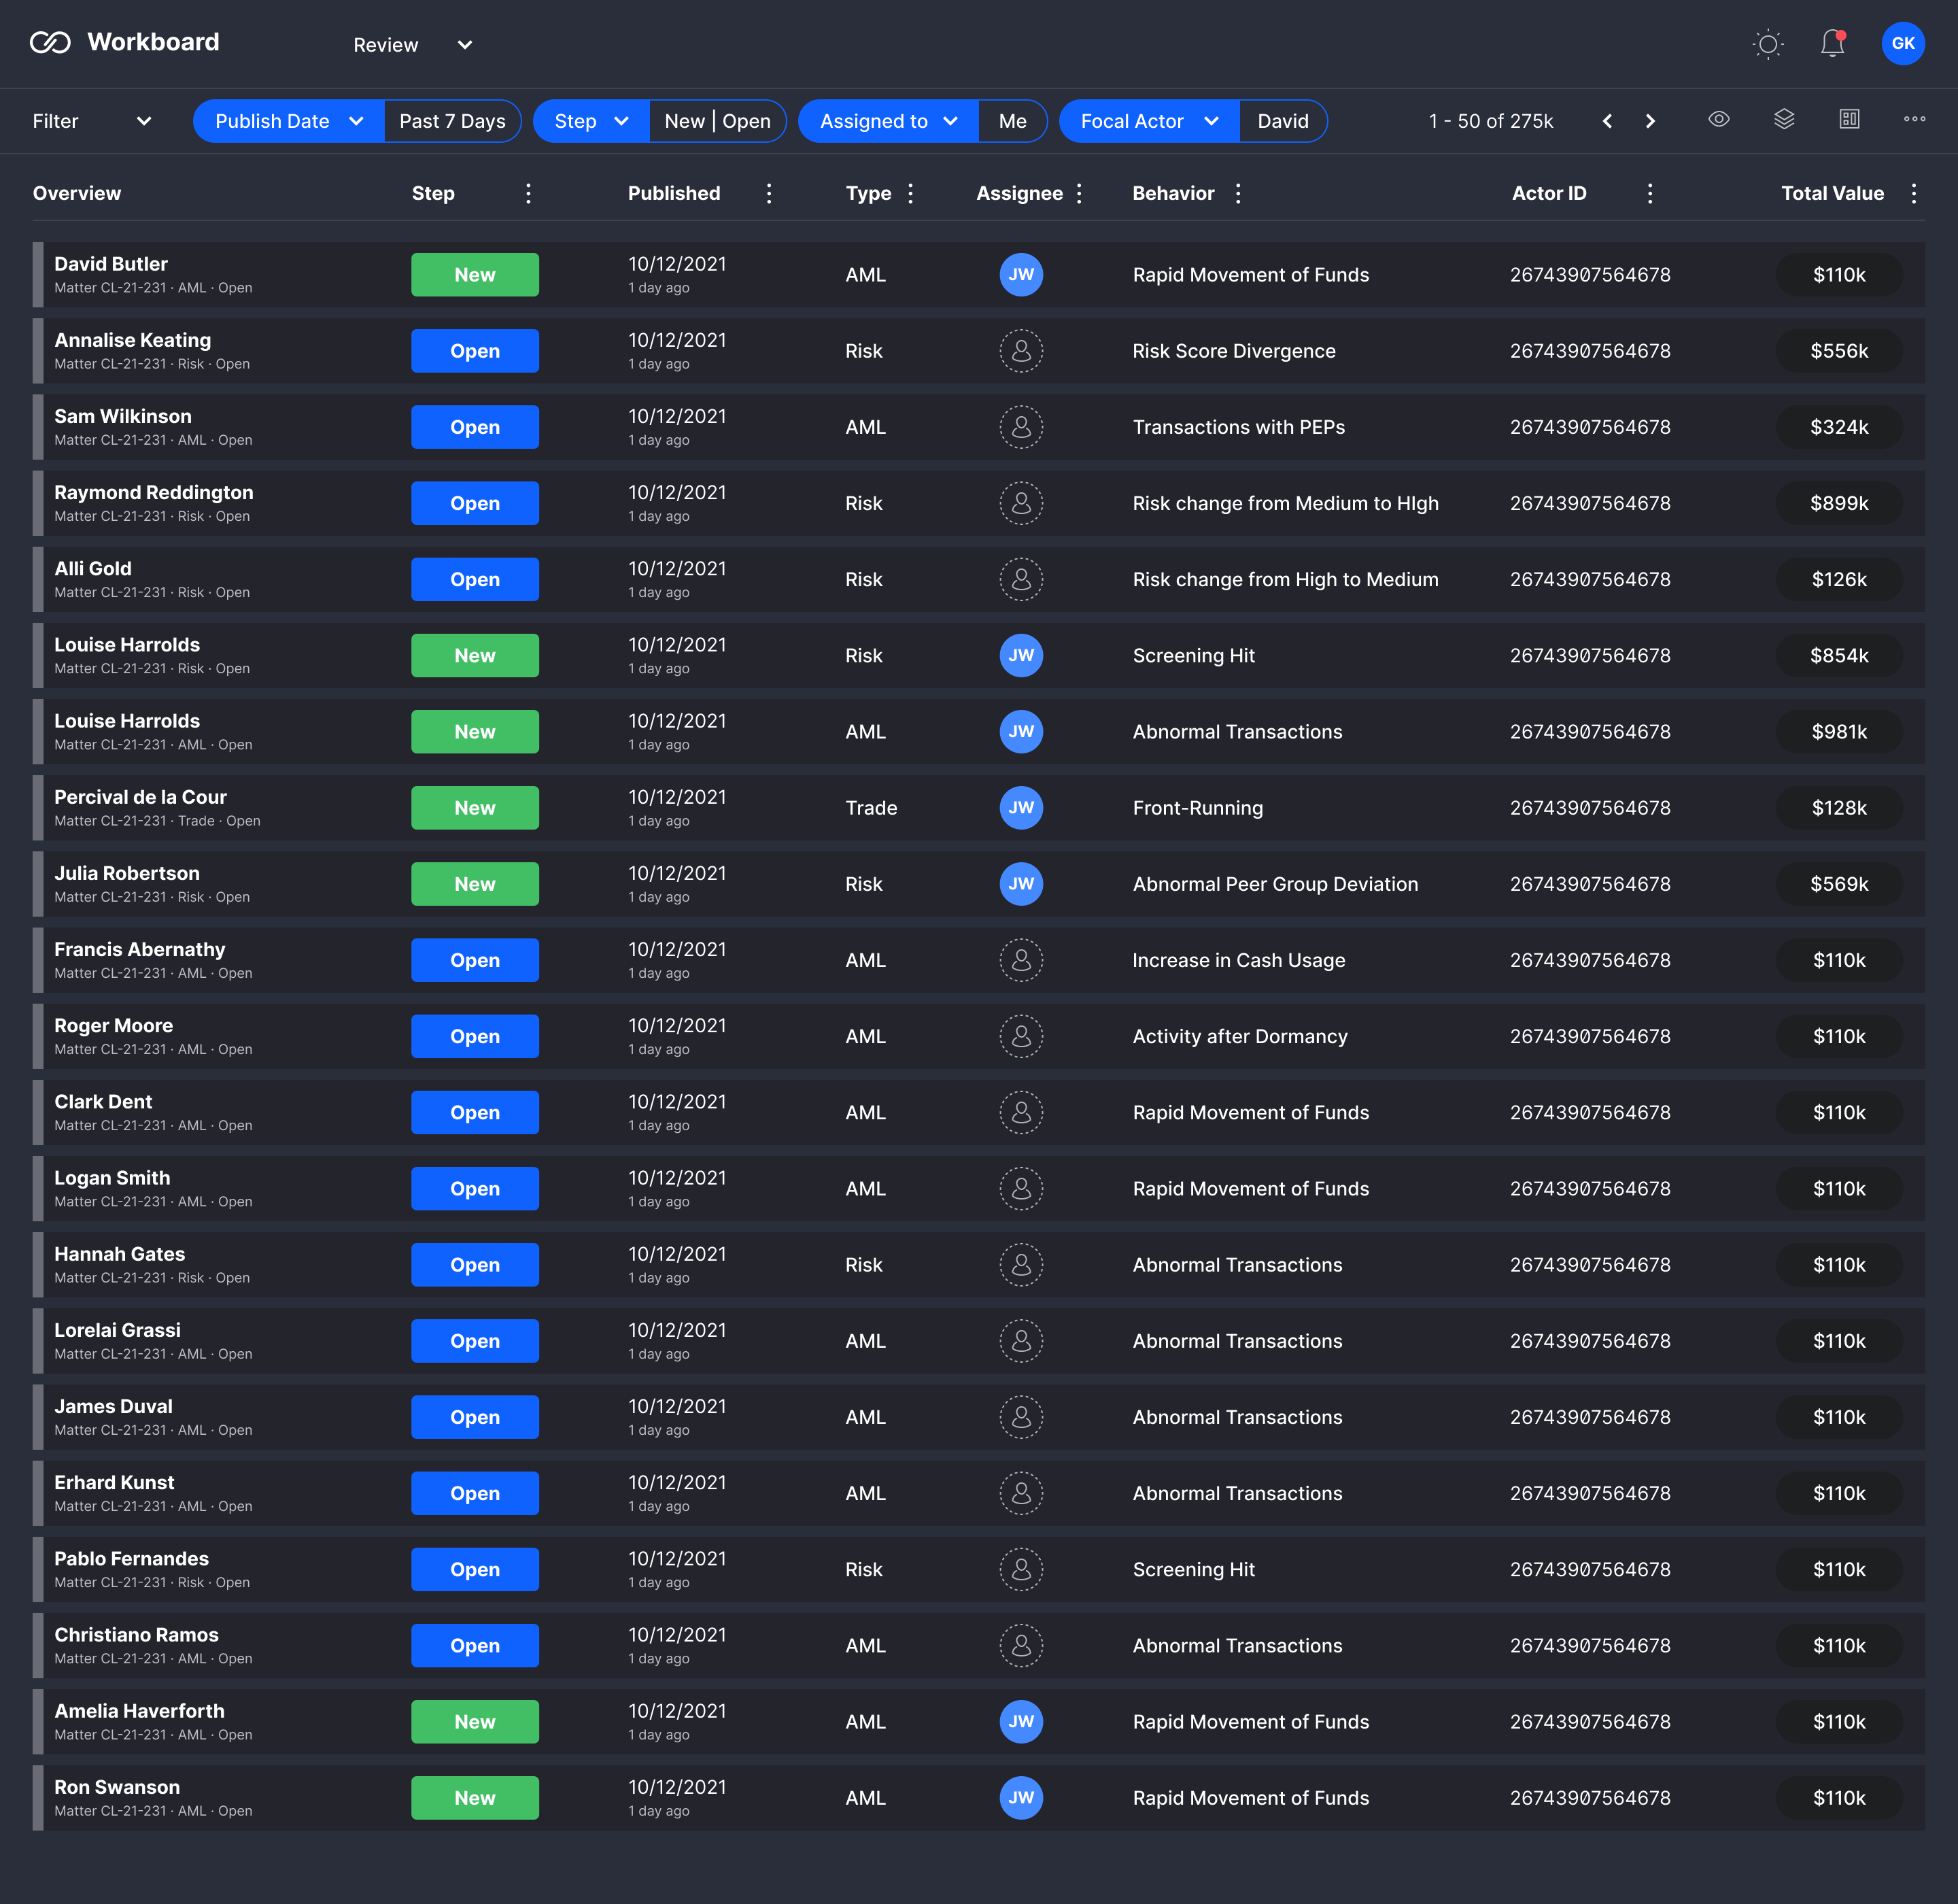Image resolution: width=1958 pixels, height=1904 pixels.
Task: Click JW assignee avatar on Louise Harrolds AML row
Action: [1021, 731]
